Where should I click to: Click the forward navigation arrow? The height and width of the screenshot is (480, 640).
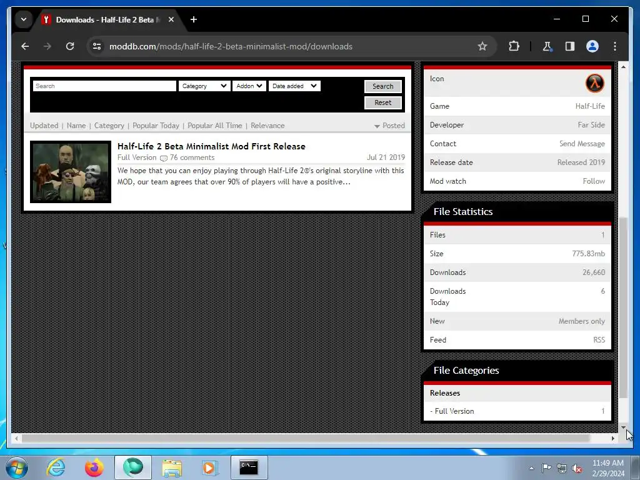point(47,46)
